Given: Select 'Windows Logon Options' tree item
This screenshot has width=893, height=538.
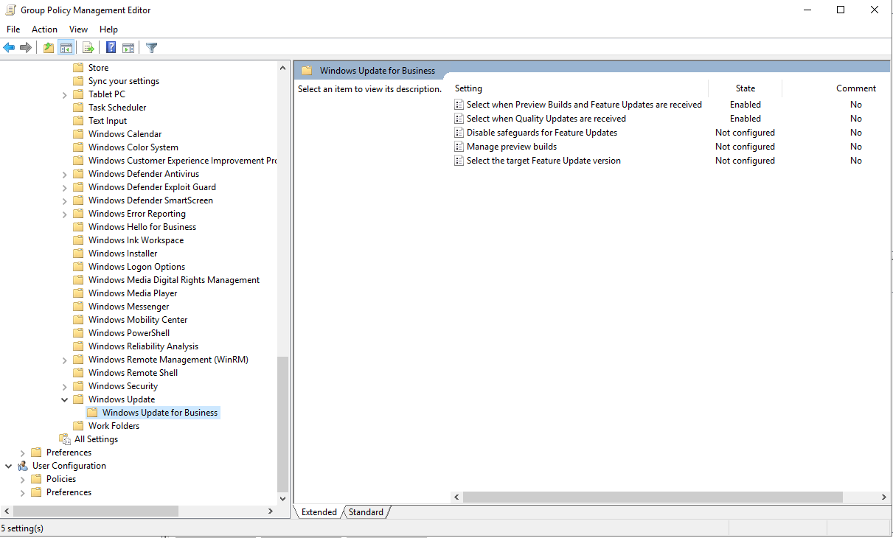Looking at the screenshot, I should (x=136, y=267).
